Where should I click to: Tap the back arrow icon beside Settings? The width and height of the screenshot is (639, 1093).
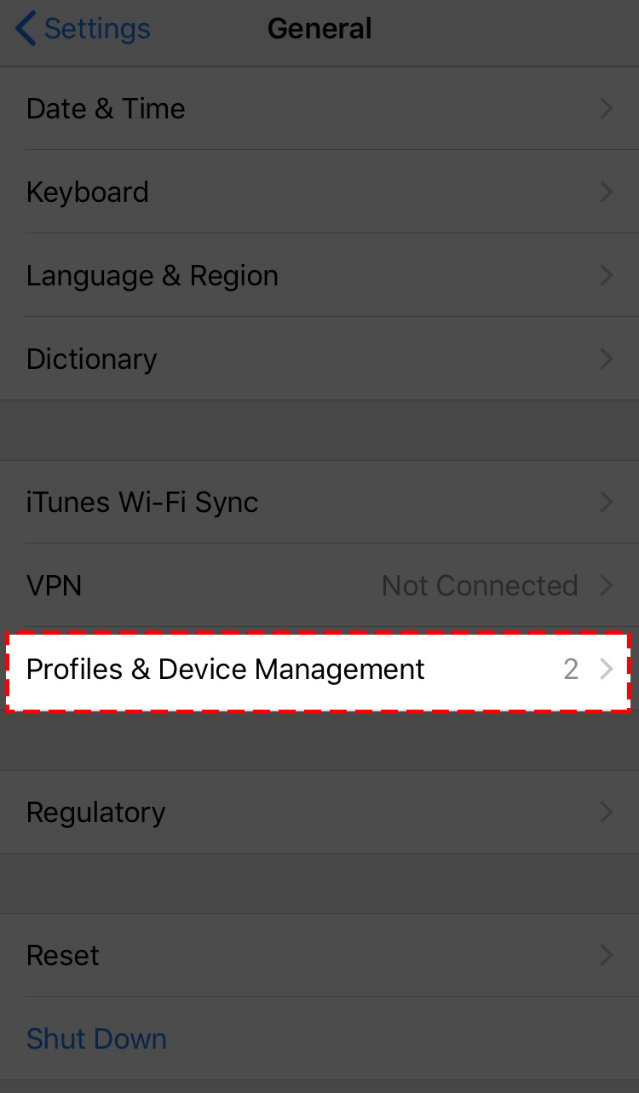[26, 29]
